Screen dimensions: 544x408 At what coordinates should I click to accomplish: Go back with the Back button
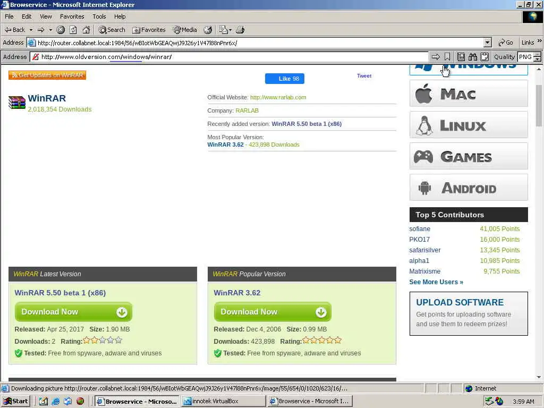tap(14, 30)
